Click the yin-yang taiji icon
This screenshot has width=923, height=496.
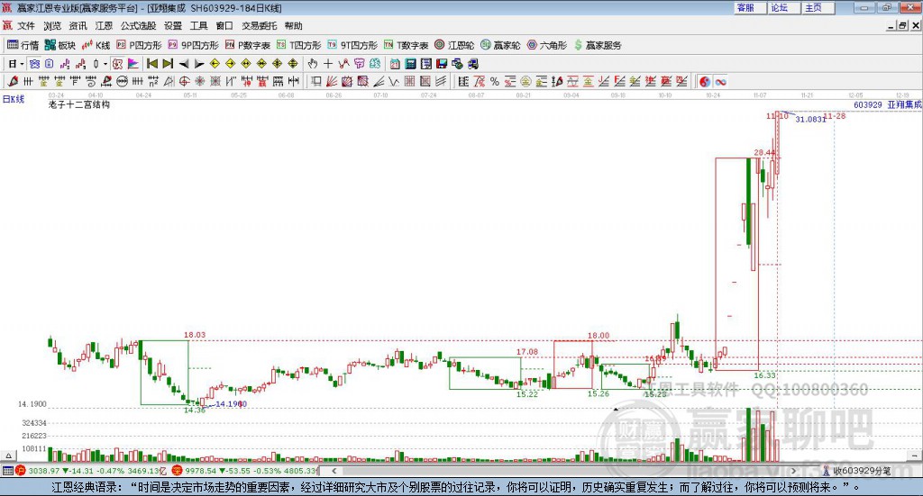tap(705, 82)
